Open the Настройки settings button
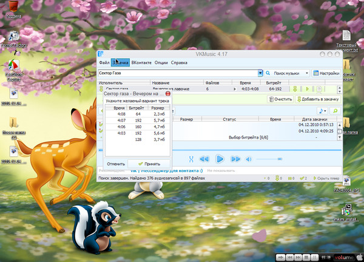 (x=326, y=73)
